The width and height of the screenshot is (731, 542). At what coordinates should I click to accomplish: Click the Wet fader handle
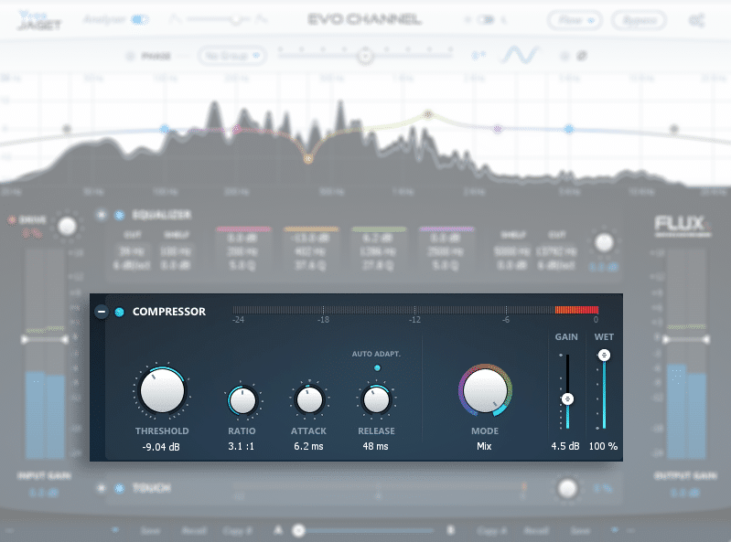pos(604,356)
